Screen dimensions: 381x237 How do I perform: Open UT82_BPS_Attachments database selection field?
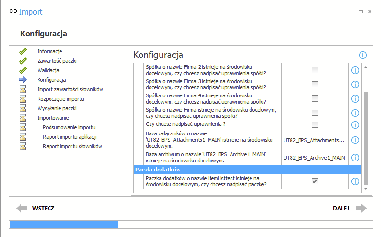[x=314, y=140]
